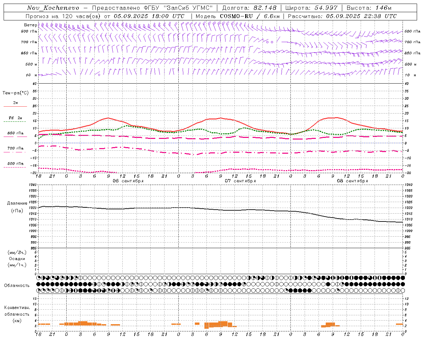Viewport: 422px width, 337px height.
Task: Click the Долгота: 82.148 value
Action: [x=249, y=8]
